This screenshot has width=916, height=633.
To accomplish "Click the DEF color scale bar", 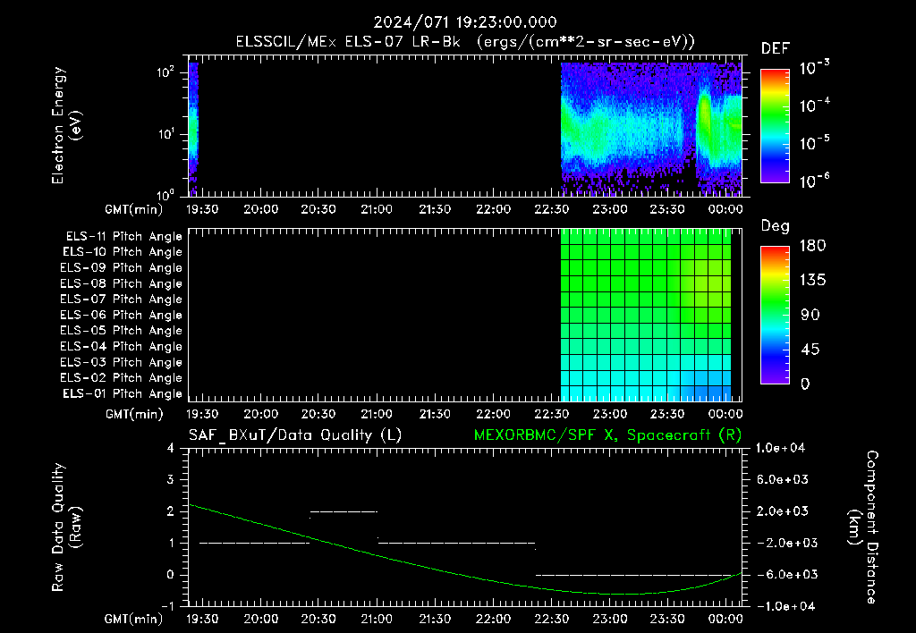I will click(775, 126).
